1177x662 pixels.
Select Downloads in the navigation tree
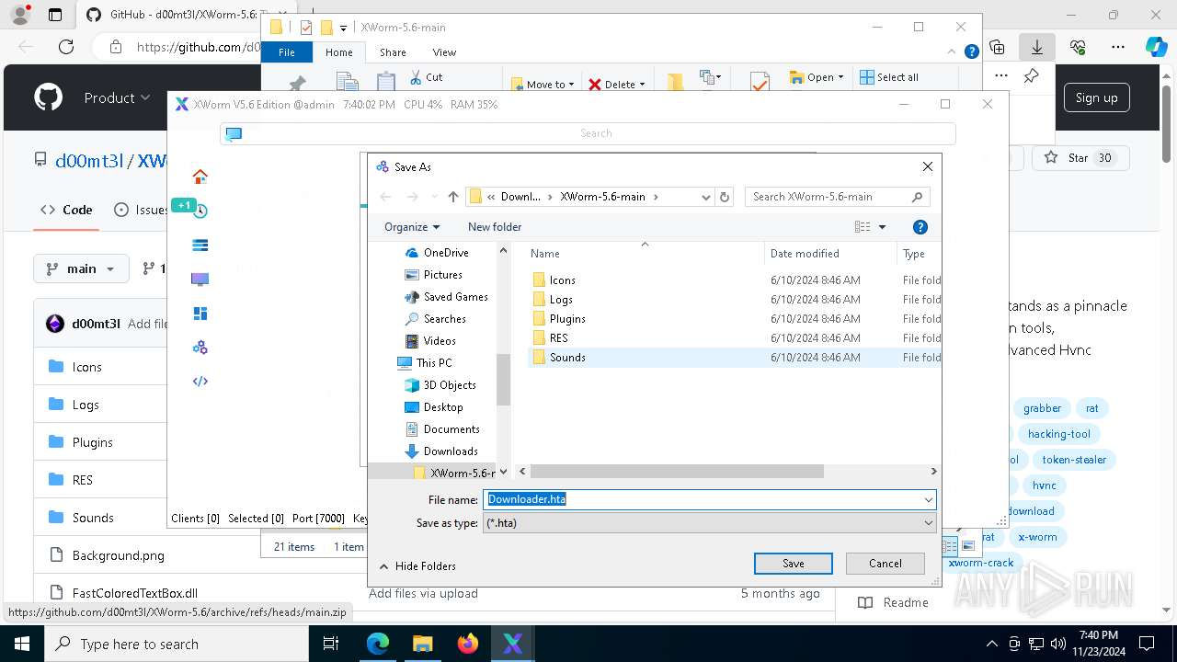click(x=450, y=451)
